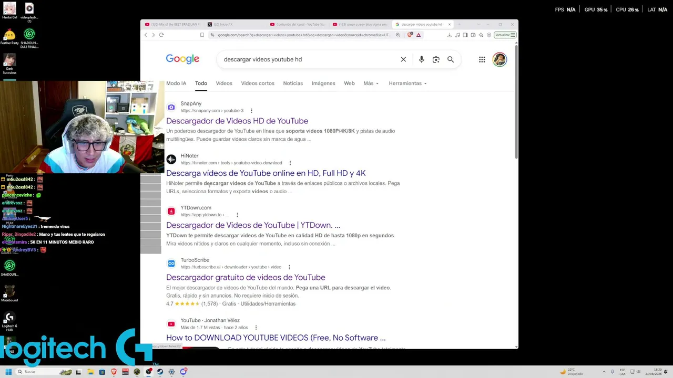Click the browser address bar URL
Screen dimensions: 673x378
pos(304,35)
